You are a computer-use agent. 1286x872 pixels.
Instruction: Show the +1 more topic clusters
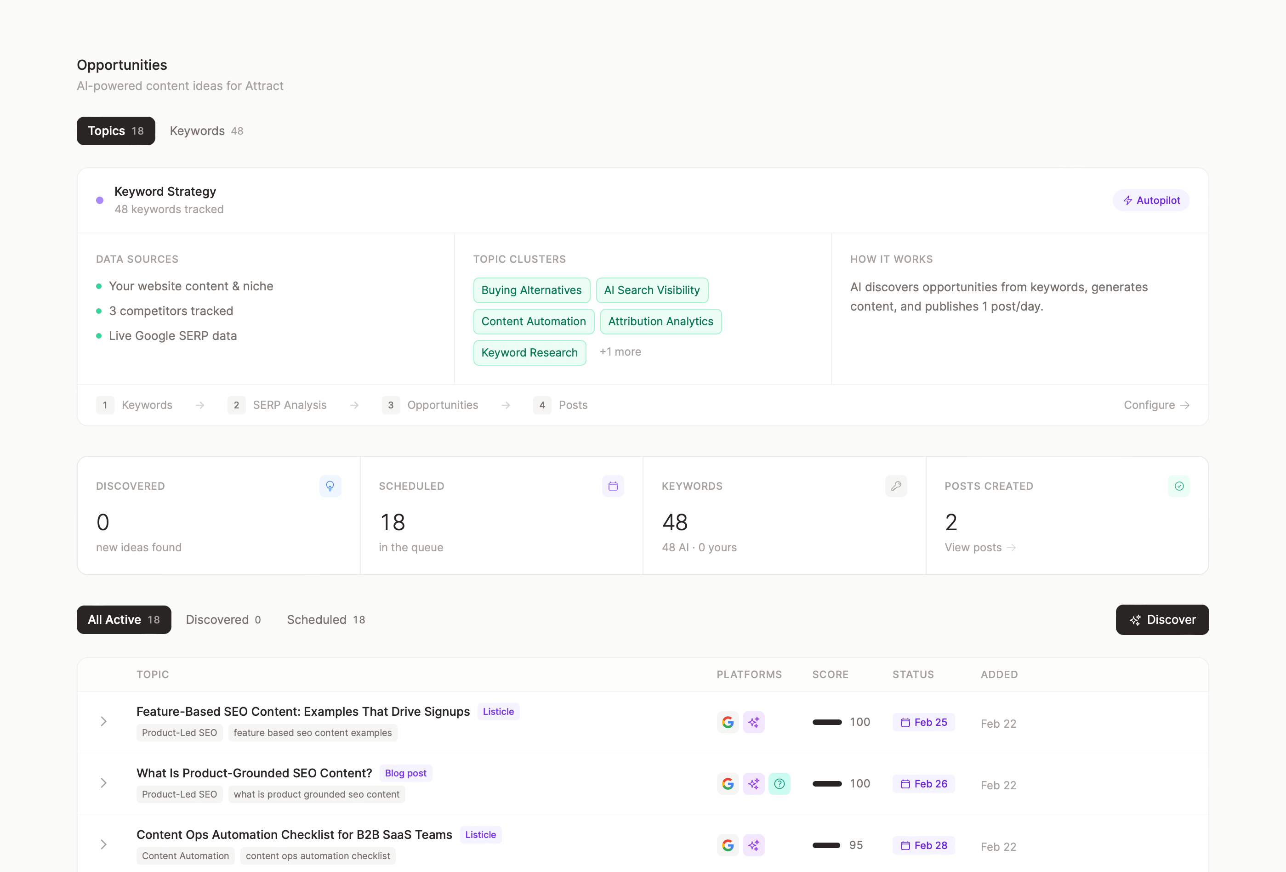(x=620, y=352)
